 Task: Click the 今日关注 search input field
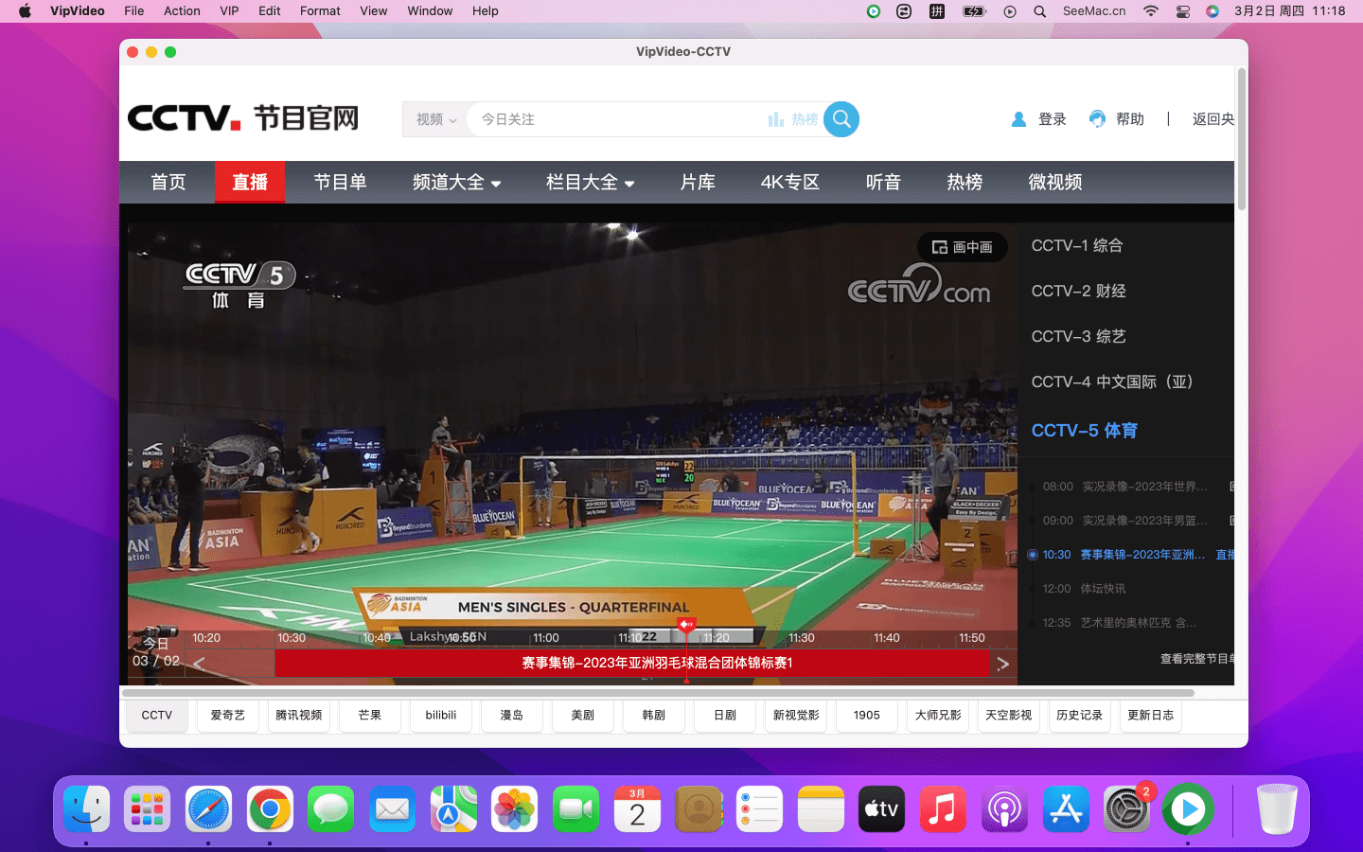tap(615, 119)
